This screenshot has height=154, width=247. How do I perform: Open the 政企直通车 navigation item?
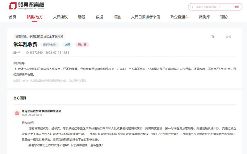point(179,17)
